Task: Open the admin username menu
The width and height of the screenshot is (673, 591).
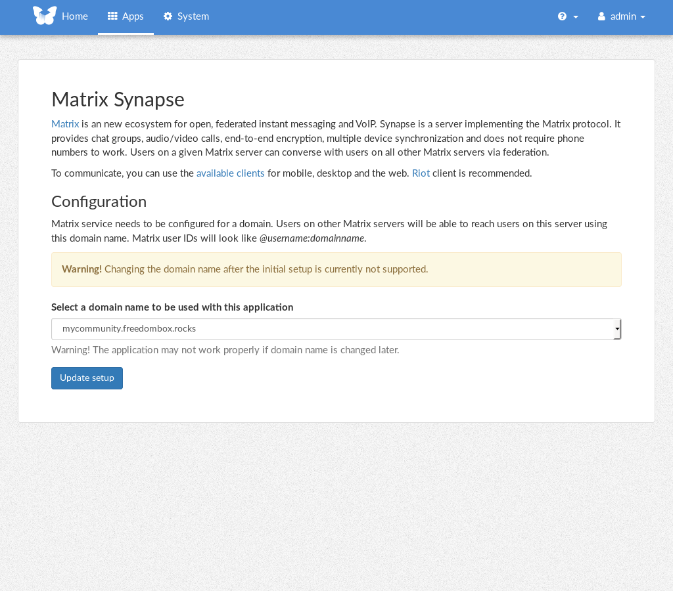Action: (623, 16)
